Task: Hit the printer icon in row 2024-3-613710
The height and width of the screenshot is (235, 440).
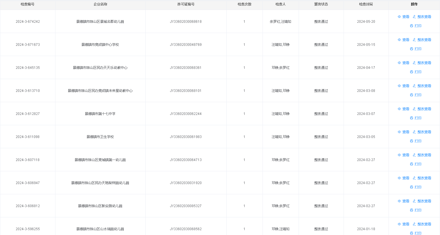Action: (x=412, y=95)
